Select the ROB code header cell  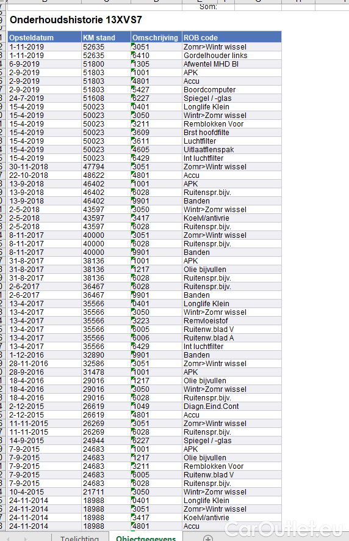click(x=231, y=38)
